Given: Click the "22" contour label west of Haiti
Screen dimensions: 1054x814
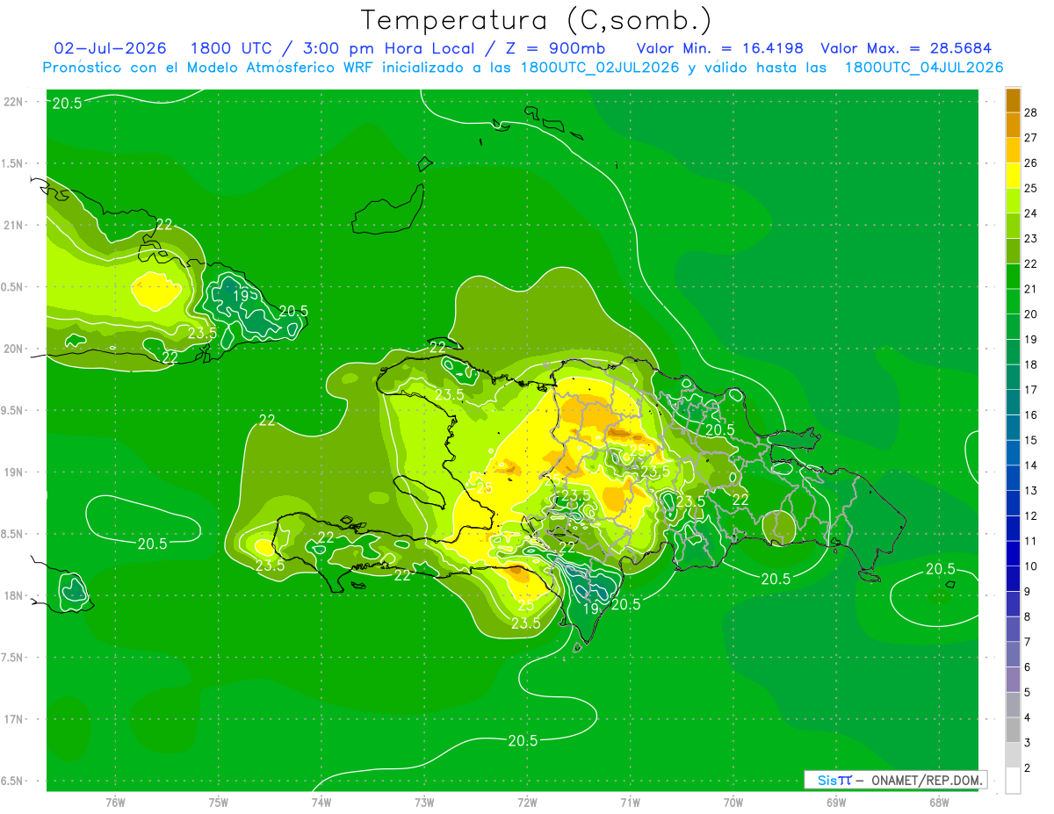Looking at the screenshot, I should 267,421.
